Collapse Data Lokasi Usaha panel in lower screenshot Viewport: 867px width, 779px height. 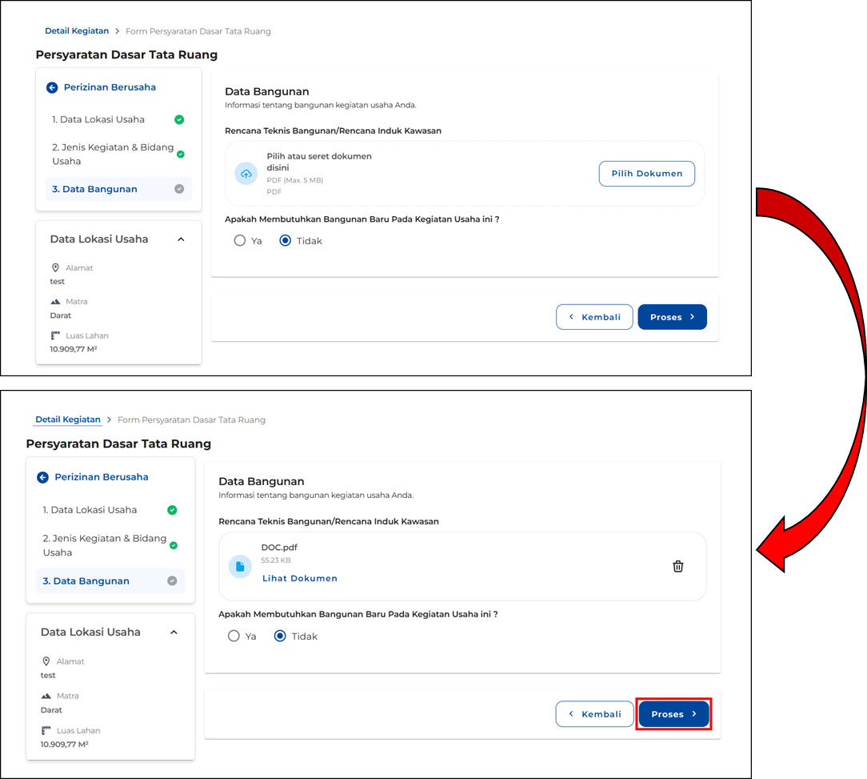coord(174,632)
